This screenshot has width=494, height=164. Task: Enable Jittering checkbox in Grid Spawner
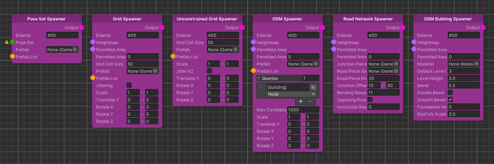point(129,85)
